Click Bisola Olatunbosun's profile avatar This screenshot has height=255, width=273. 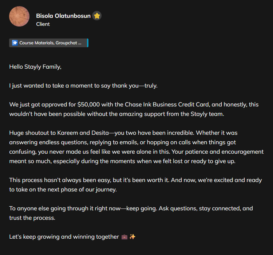pos(19,16)
